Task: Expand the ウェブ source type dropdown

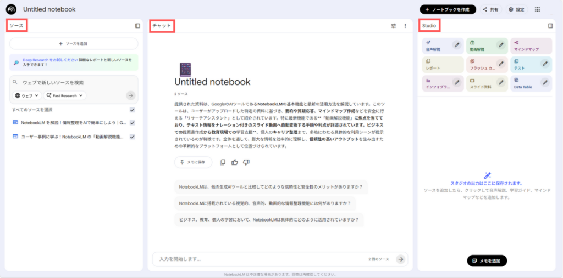Action: (26, 95)
